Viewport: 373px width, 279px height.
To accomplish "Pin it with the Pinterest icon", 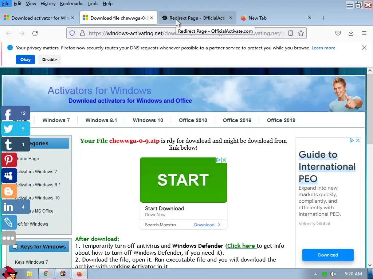I will (x=9, y=160).
